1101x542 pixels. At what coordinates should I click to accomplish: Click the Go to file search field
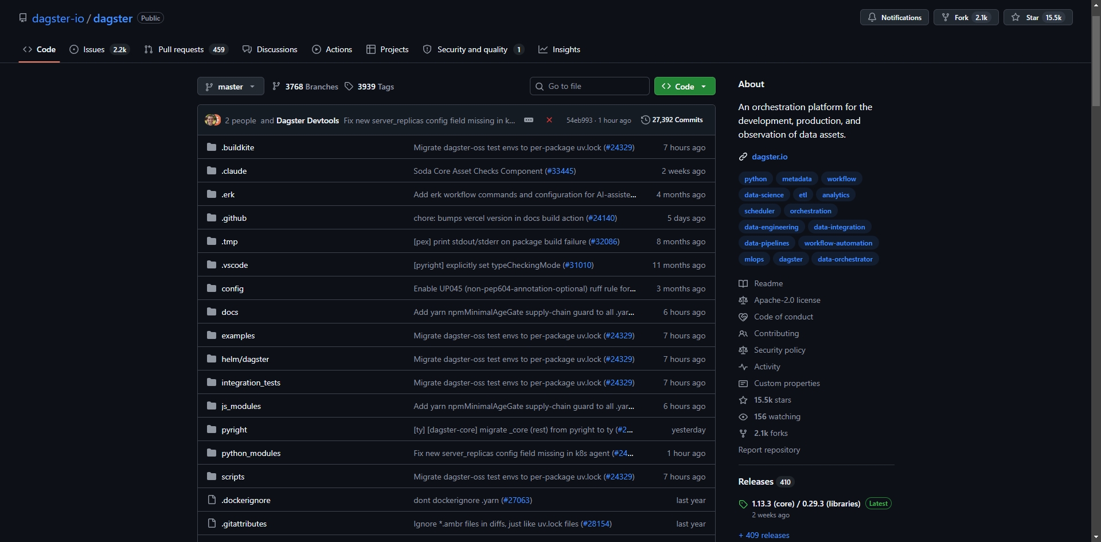(589, 86)
